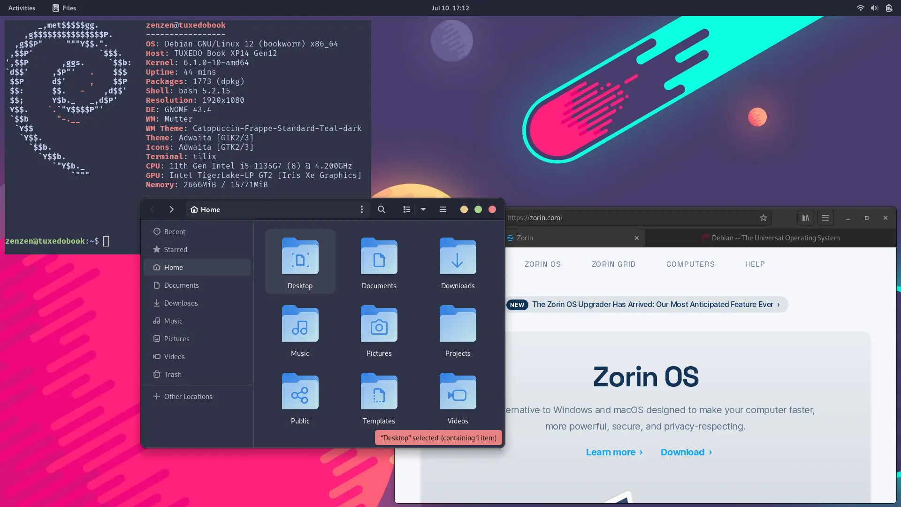The width and height of the screenshot is (901, 507).
Task: Open the Music folder icon in grid
Action: point(300,324)
